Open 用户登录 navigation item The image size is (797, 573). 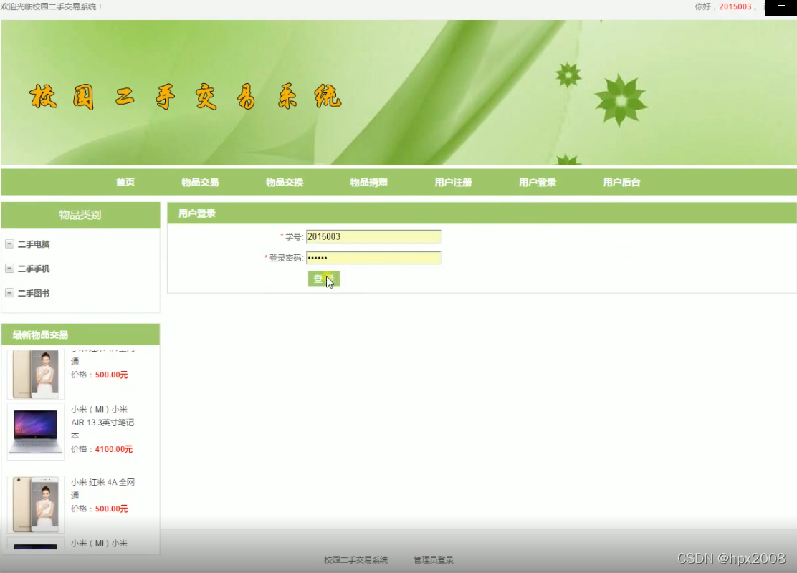point(538,182)
